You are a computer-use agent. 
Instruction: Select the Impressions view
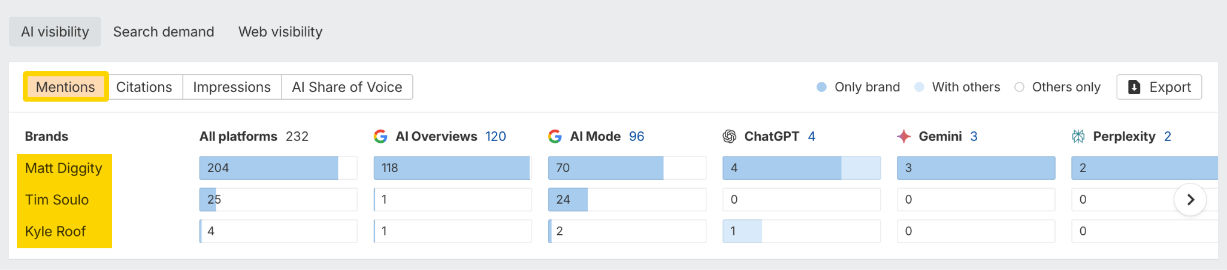[x=232, y=87]
